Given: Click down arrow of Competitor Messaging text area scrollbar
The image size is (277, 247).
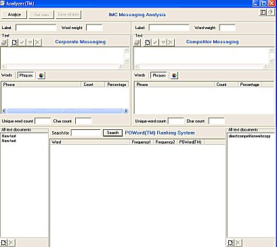Looking at the screenshot, I should [x=271, y=61].
